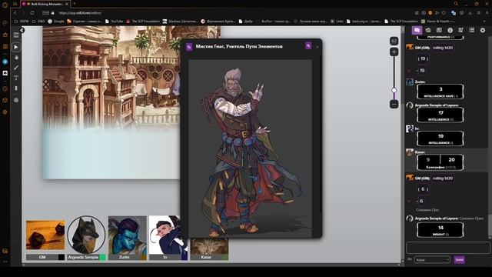Image resolution: width=492 pixels, height=277 pixels.
Task: Click the canvas vertical scrollbar
Action: pyautogui.click(x=403, y=145)
